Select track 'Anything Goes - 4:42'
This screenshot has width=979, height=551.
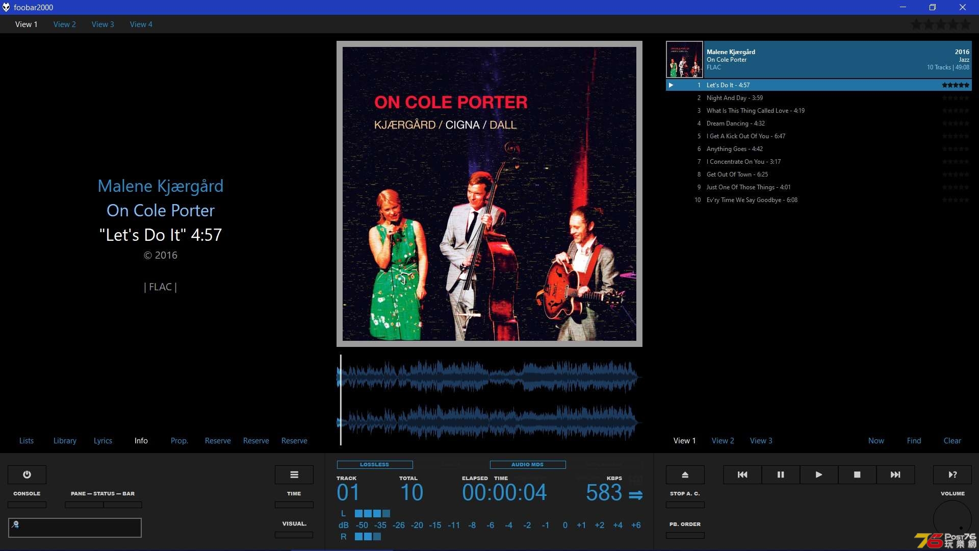pos(819,149)
